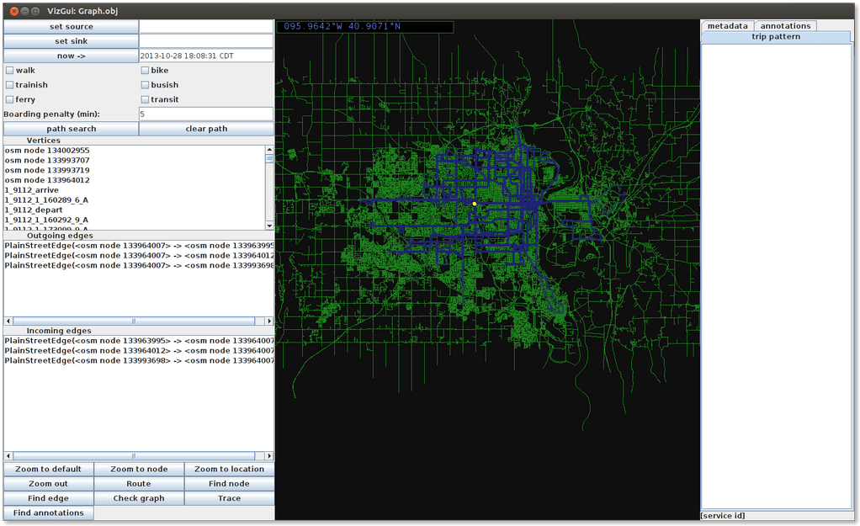Check the transit checkbox

pos(144,98)
